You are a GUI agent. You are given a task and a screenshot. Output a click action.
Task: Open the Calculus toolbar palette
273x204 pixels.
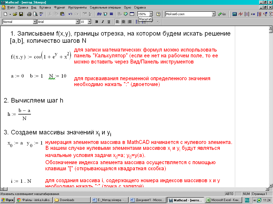[259, 14]
